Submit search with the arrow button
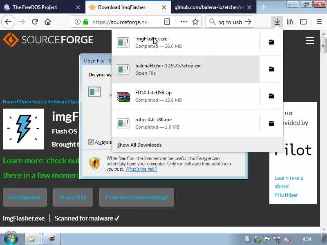Viewport: 327px width, 245px height. tap(248, 22)
